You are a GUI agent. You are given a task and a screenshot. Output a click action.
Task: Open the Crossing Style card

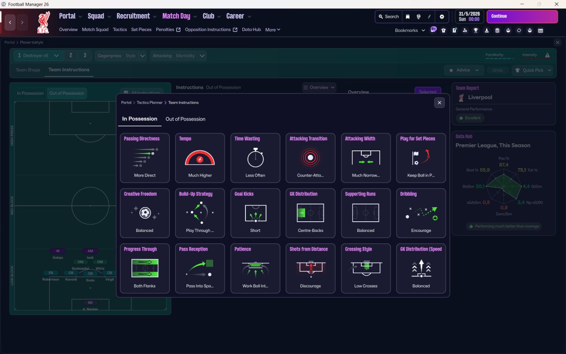click(x=366, y=269)
